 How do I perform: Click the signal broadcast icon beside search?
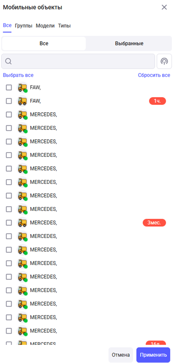pyautogui.click(x=164, y=61)
